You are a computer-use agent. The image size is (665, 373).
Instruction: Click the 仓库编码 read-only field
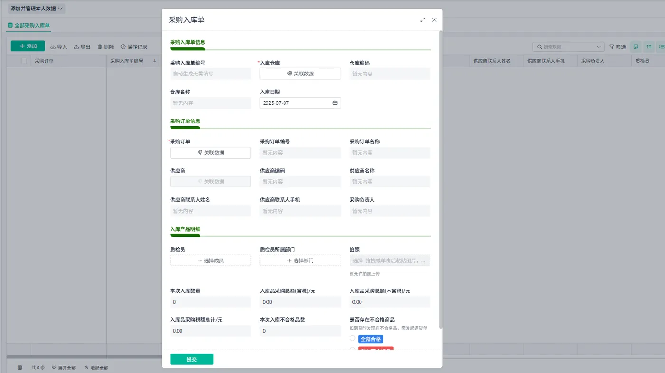[390, 74]
